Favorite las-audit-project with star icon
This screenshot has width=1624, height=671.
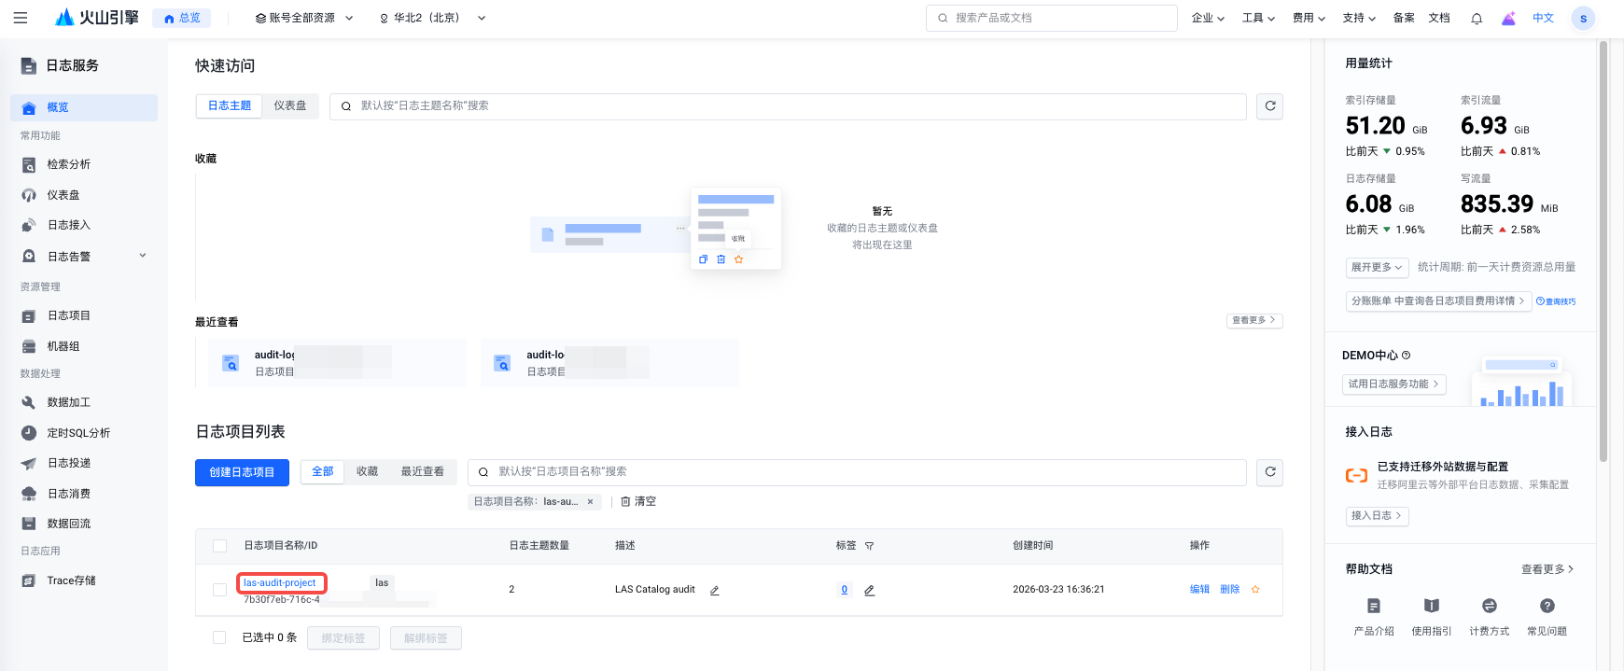[x=1255, y=590]
